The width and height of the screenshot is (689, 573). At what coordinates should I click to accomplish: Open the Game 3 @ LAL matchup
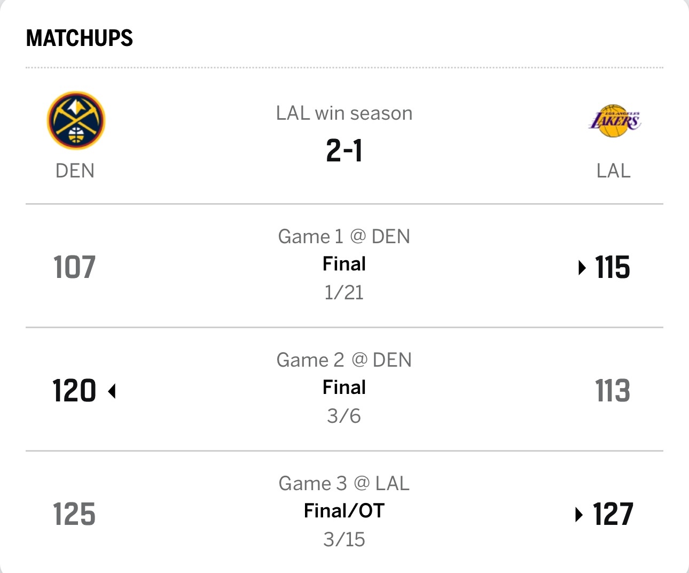[x=344, y=483]
